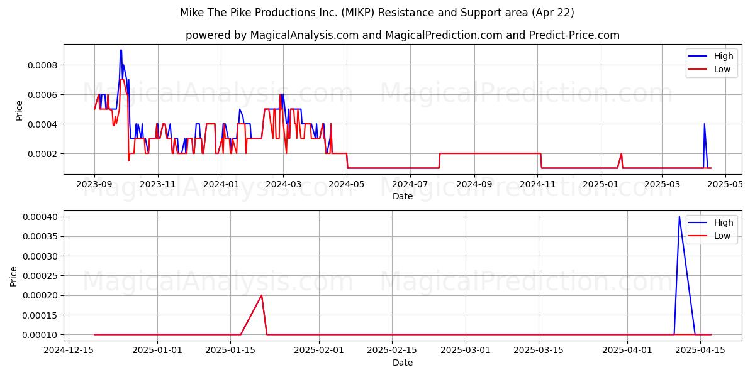Click the 2025-03-01 tick label
Screen dimensions: 755x377
(x=465, y=351)
